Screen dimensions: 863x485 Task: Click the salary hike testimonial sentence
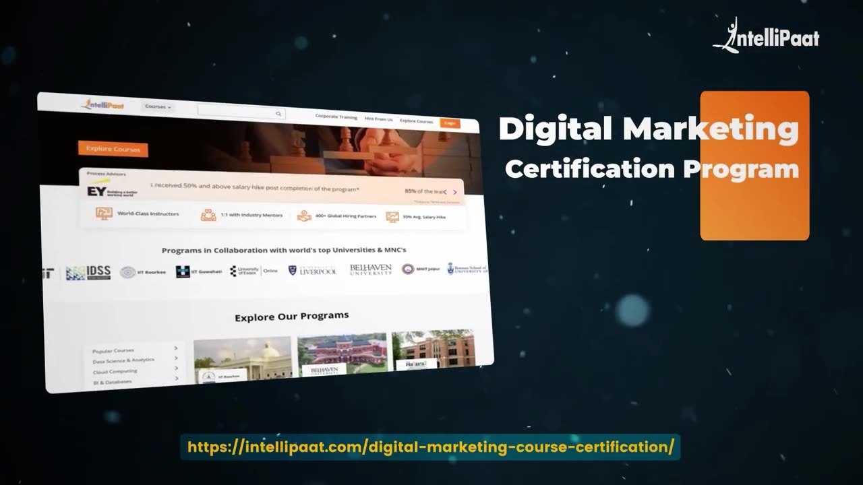coord(255,187)
